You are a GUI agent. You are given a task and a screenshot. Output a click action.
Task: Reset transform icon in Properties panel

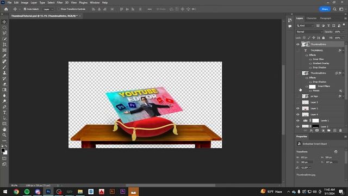coord(336,151)
